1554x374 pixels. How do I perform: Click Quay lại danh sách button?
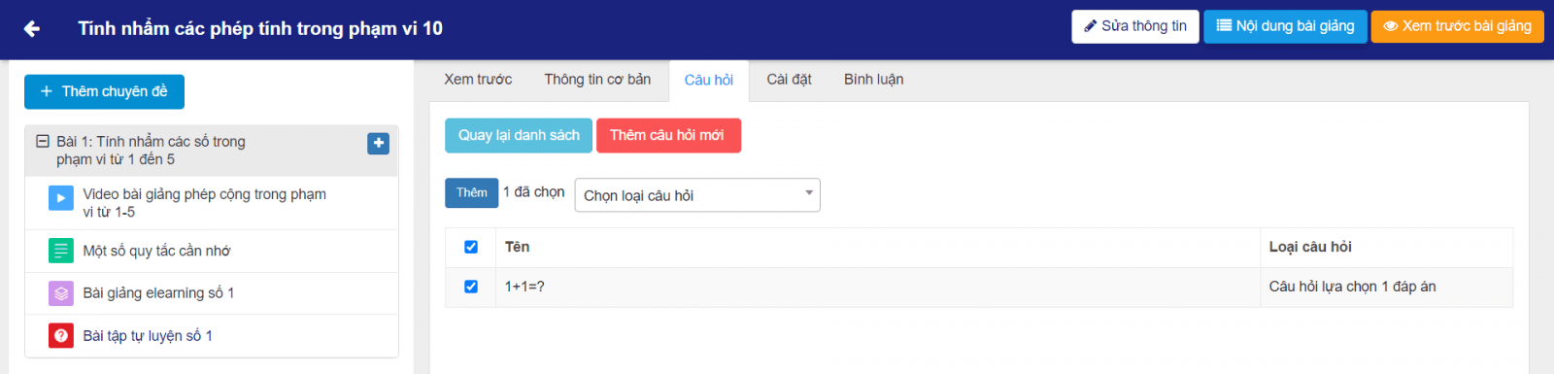coord(519,135)
